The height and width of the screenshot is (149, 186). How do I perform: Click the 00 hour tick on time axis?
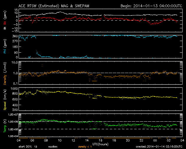point(155,141)
